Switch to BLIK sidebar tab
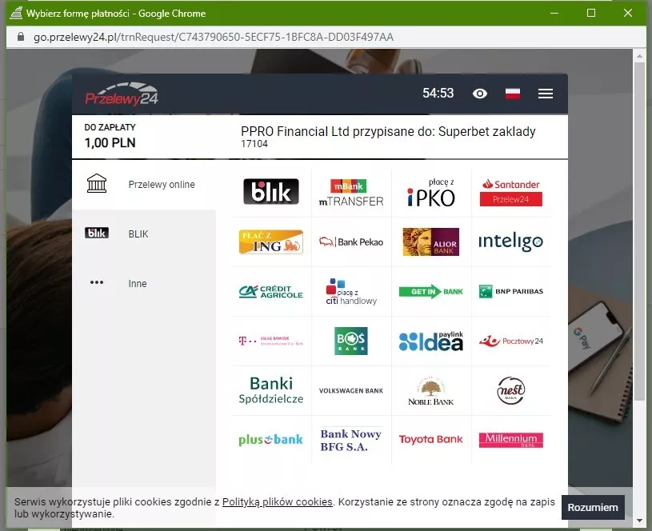 pyautogui.click(x=144, y=234)
